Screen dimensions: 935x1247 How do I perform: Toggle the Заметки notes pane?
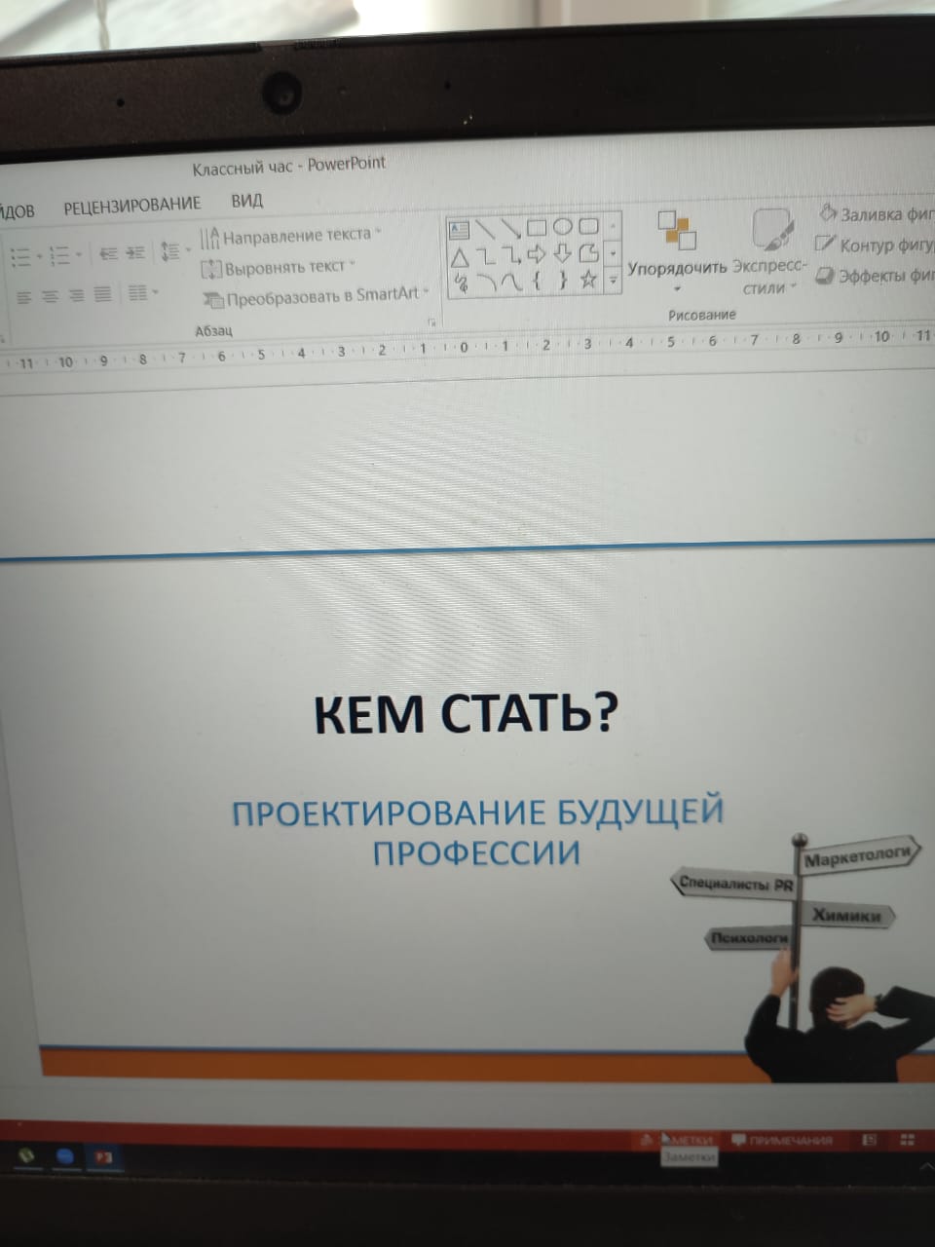(x=687, y=1140)
